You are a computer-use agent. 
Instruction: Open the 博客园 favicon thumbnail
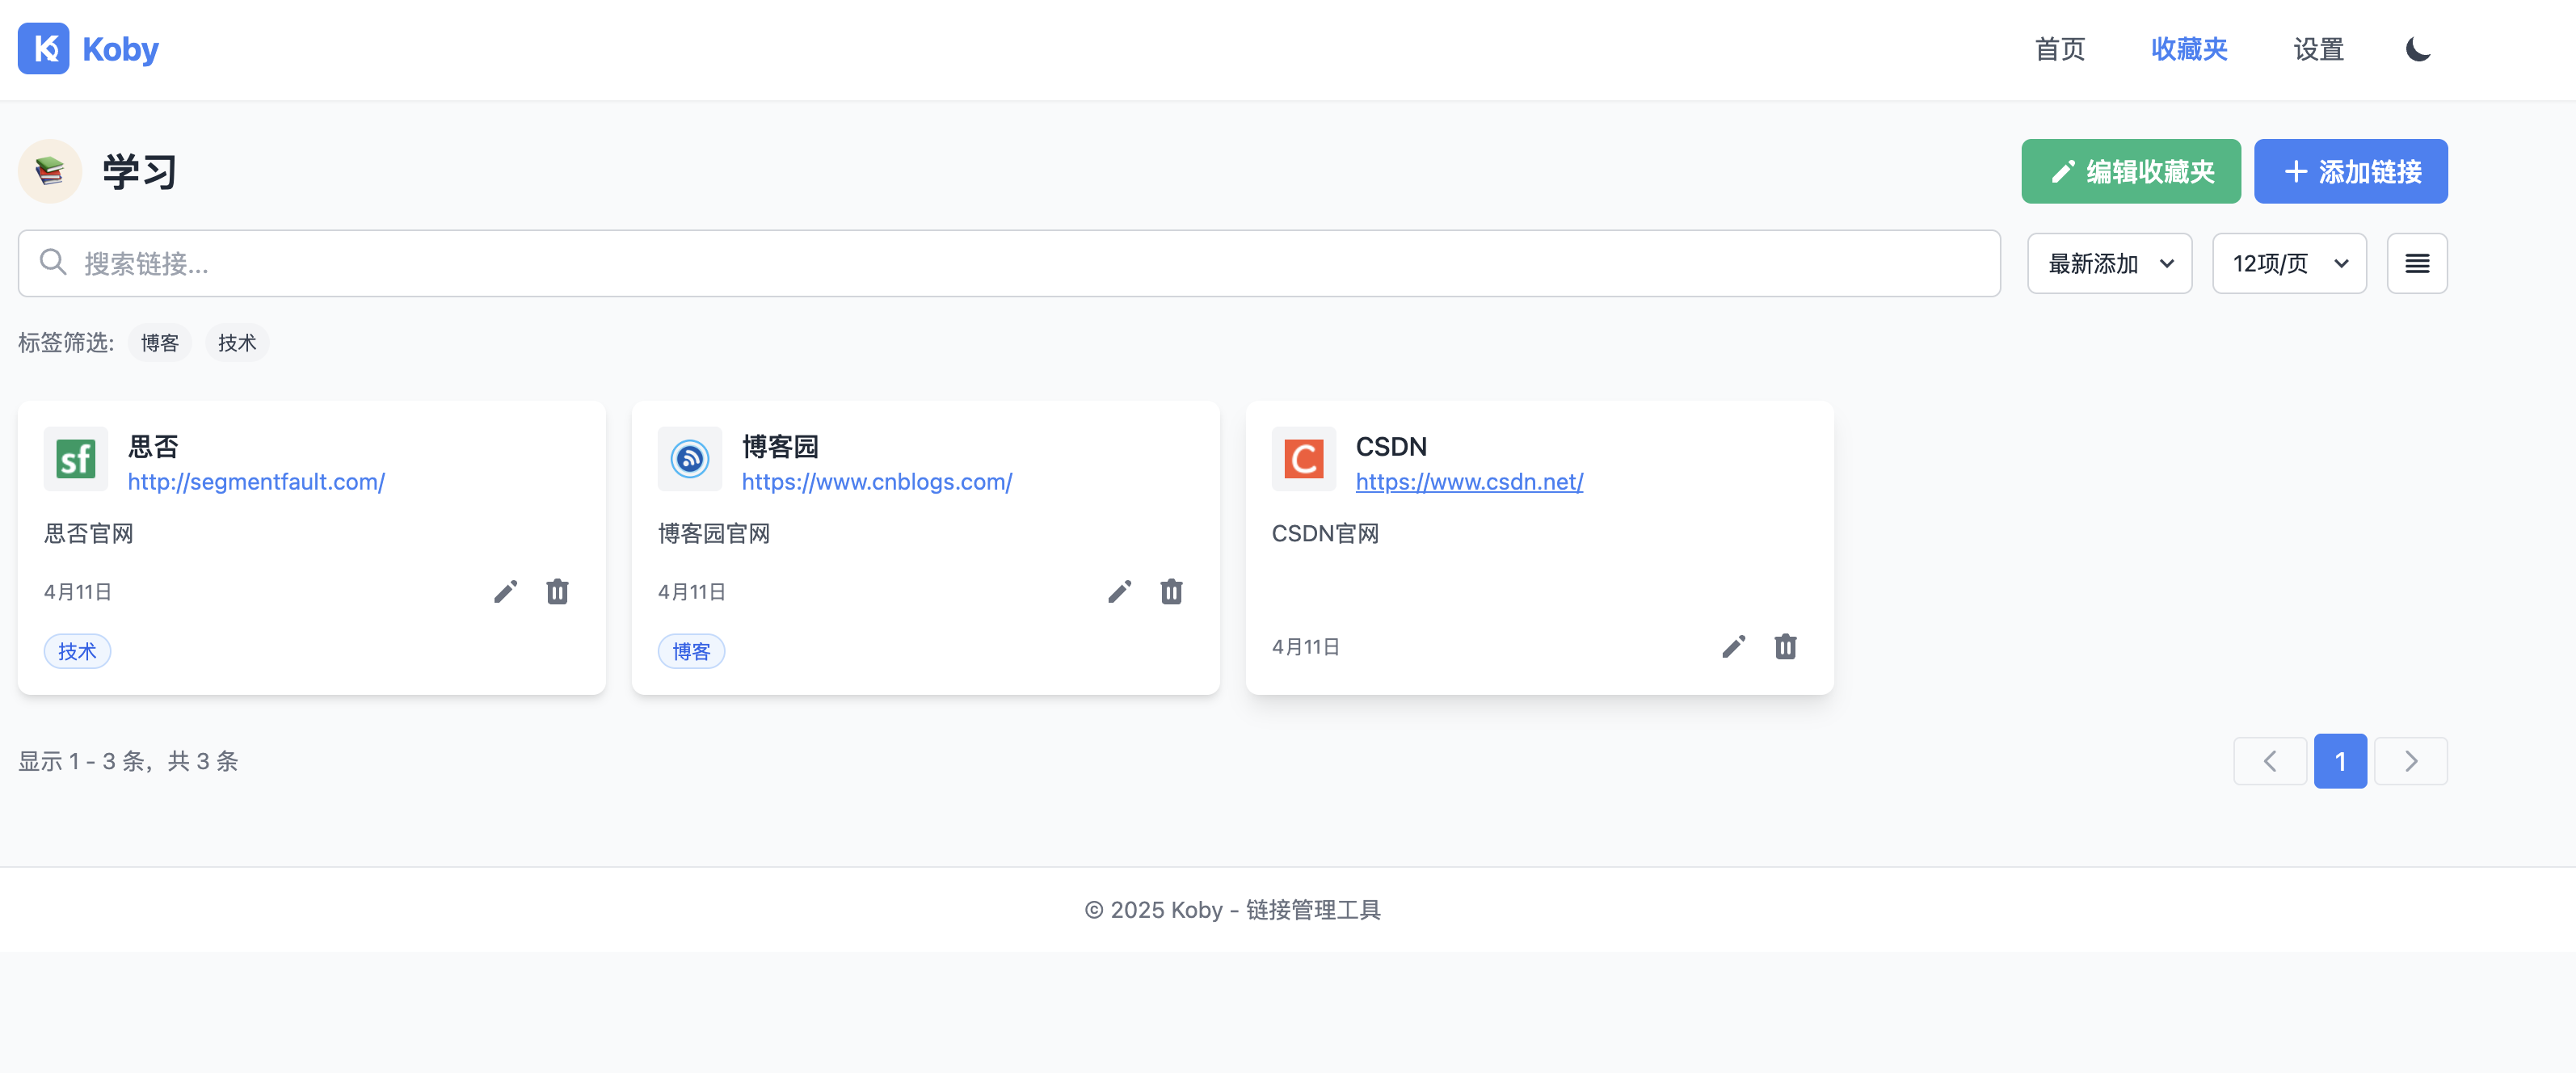[x=690, y=459]
